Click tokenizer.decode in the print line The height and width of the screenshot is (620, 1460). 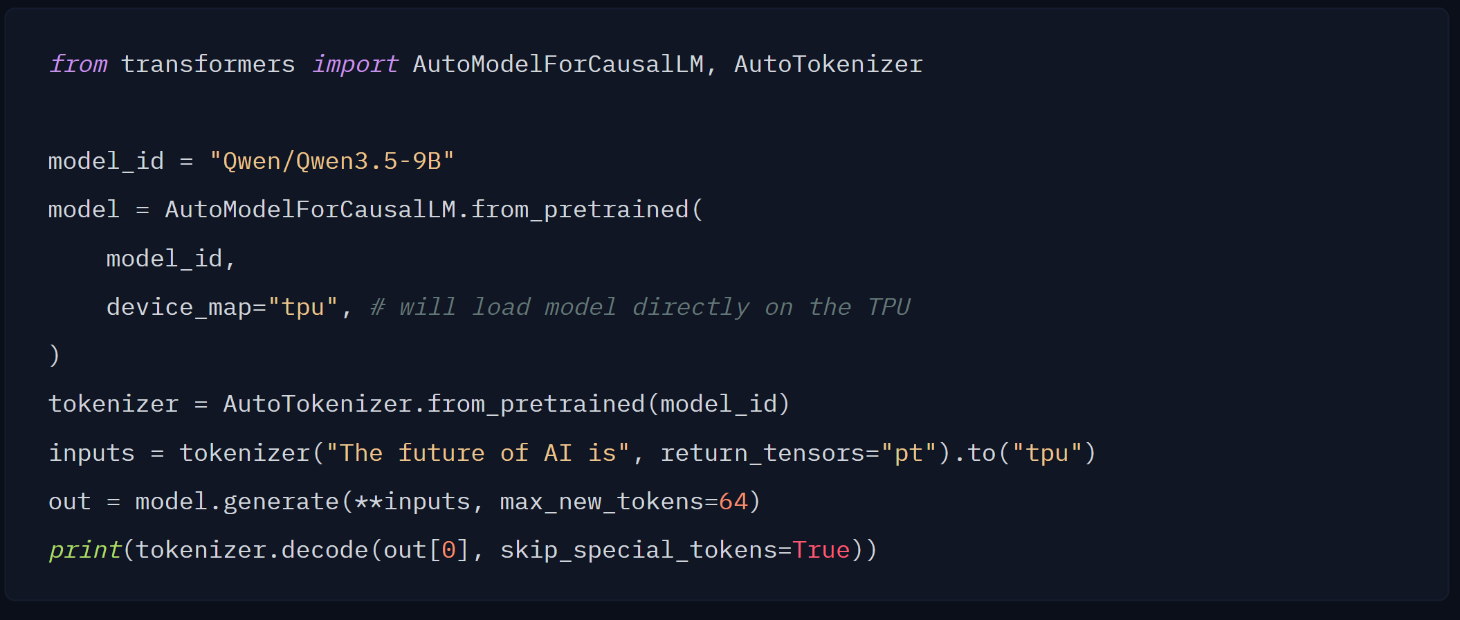252,550
